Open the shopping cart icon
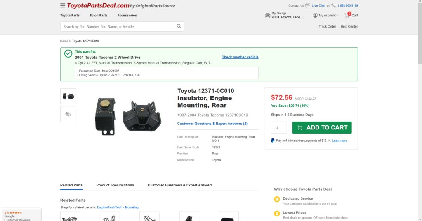The height and width of the screenshot is (221, 422). [x=347, y=15]
